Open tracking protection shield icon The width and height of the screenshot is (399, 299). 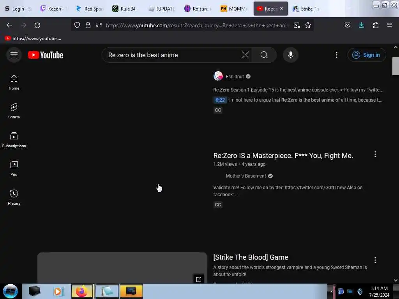click(x=77, y=25)
